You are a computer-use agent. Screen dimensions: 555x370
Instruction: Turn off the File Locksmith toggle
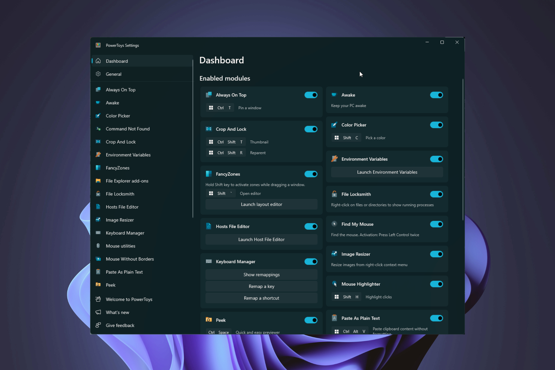click(x=436, y=194)
